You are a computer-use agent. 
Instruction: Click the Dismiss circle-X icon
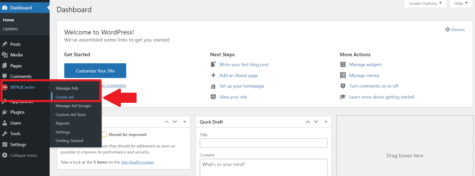pyautogui.click(x=448, y=29)
